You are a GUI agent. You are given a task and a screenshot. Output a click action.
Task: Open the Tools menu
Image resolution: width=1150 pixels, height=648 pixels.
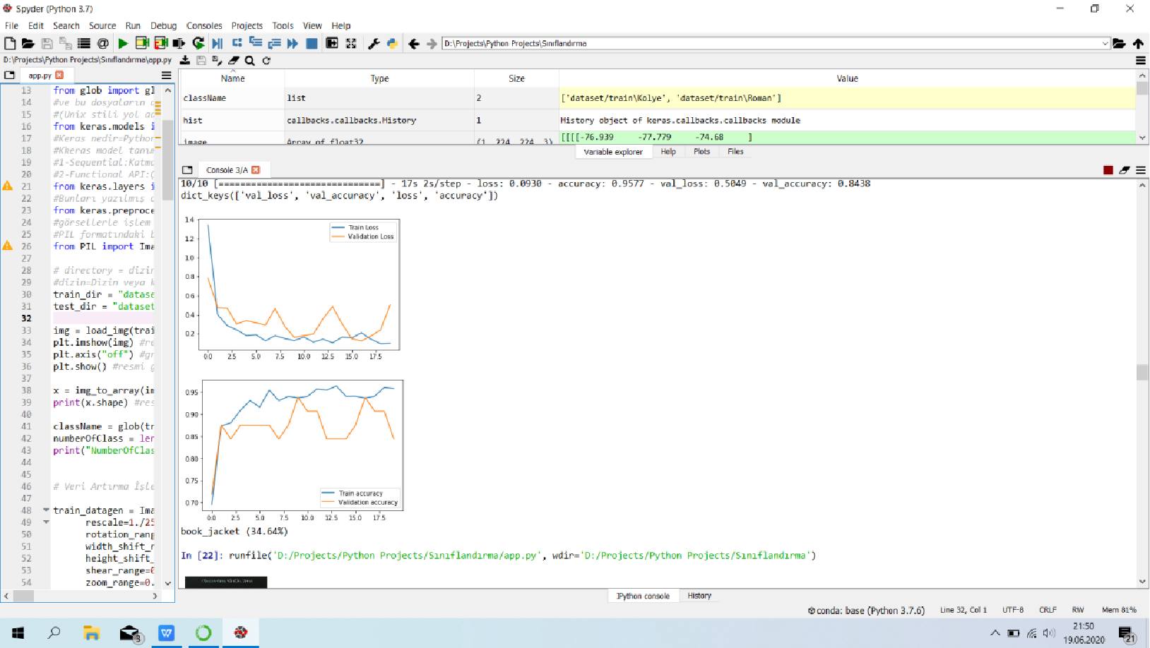pos(283,25)
